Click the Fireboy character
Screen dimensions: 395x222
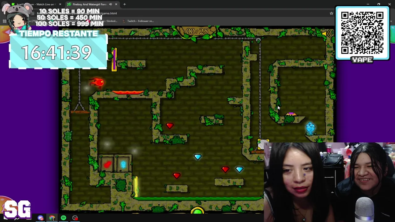point(98,82)
